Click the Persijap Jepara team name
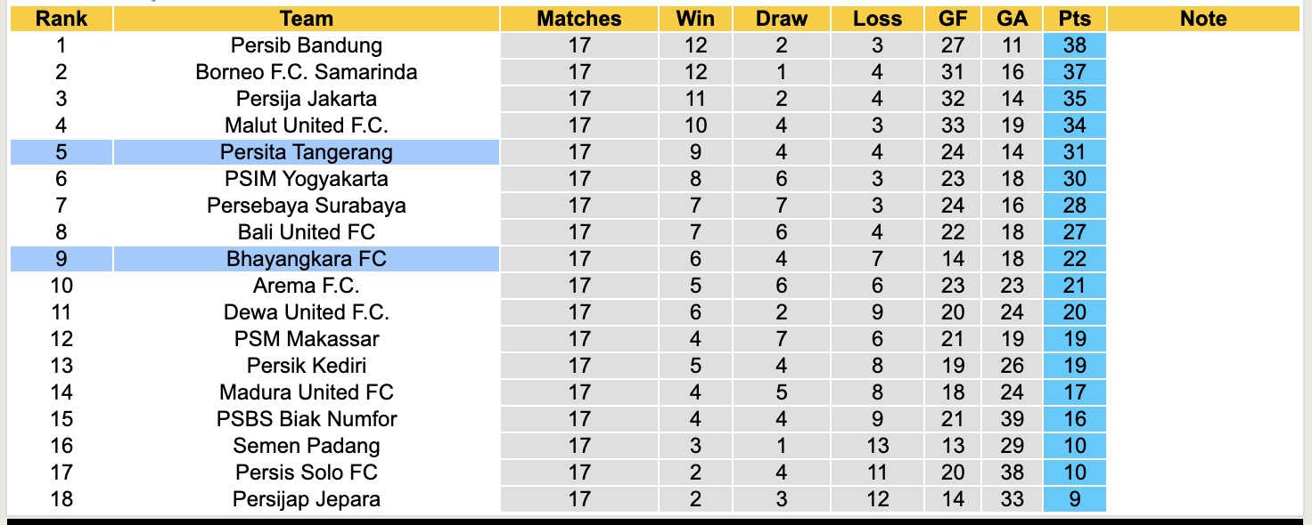Viewport: 1312px width, 525px height. tap(306, 499)
